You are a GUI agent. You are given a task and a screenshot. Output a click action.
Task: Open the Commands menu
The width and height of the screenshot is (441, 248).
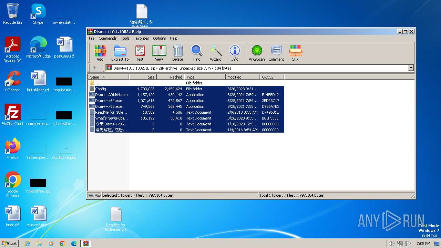[107, 38]
